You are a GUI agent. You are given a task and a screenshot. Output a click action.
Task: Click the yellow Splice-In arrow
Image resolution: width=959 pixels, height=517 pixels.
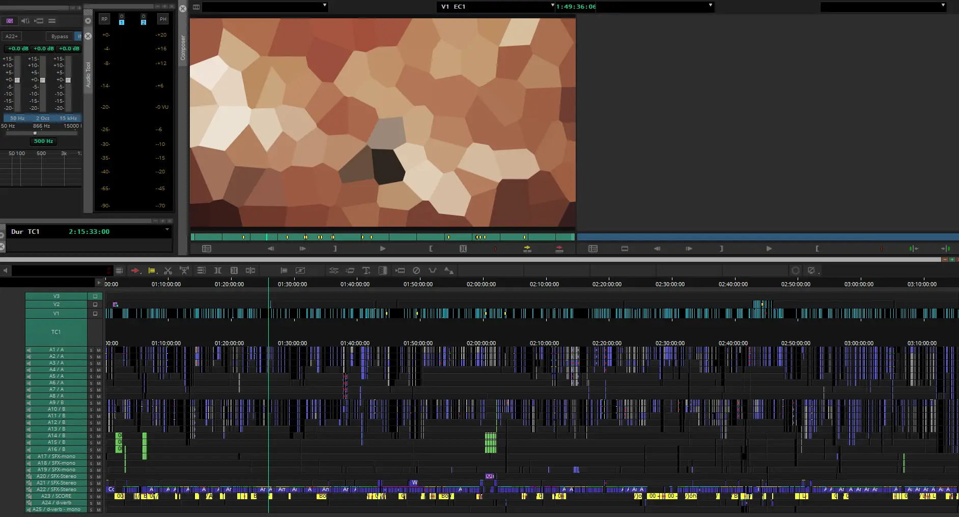tap(527, 249)
